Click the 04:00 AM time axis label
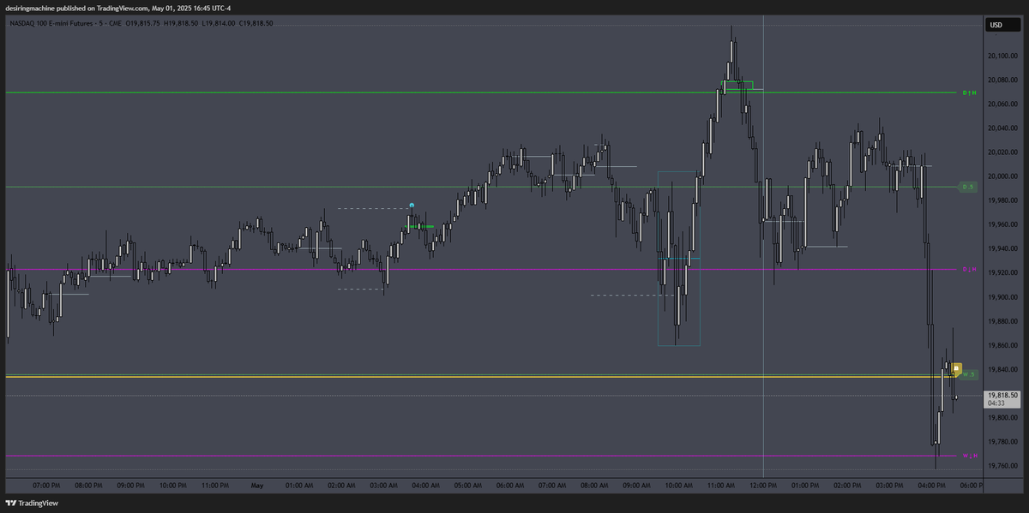Viewport: 1029px width, 513px height. click(x=424, y=486)
